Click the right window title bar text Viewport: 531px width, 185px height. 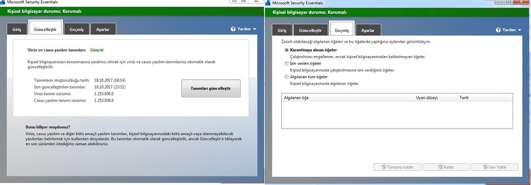tap(298, 3)
